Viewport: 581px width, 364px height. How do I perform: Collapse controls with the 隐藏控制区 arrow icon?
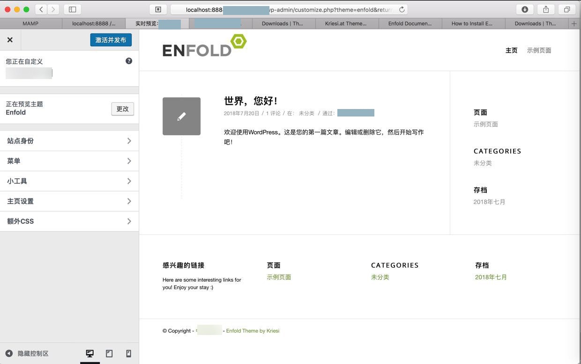click(x=9, y=353)
